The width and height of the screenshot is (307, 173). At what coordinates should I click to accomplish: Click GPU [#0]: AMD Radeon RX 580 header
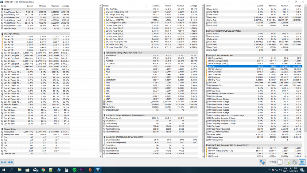tap(254, 55)
